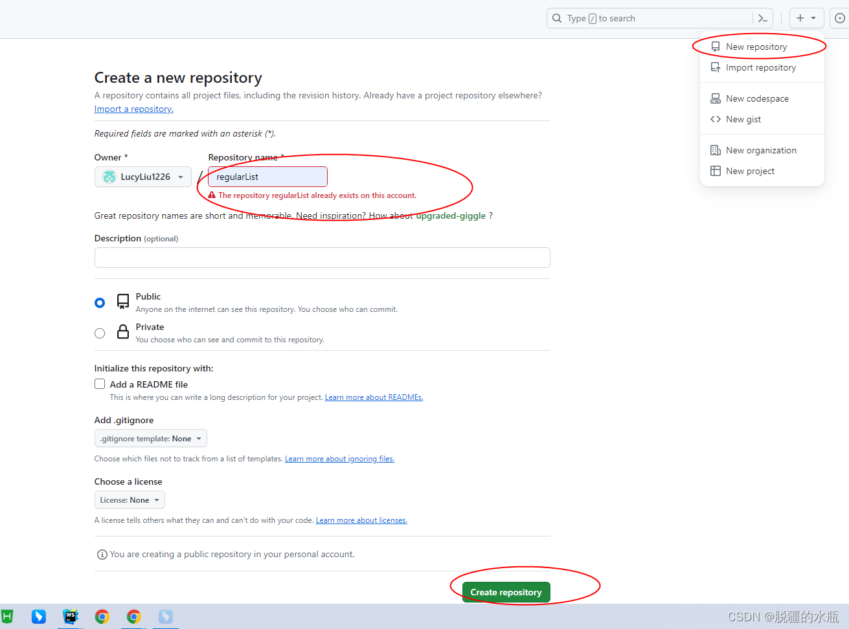Choose Import repository from the menu
This screenshot has height=629, width=849.
coord(762,67)
